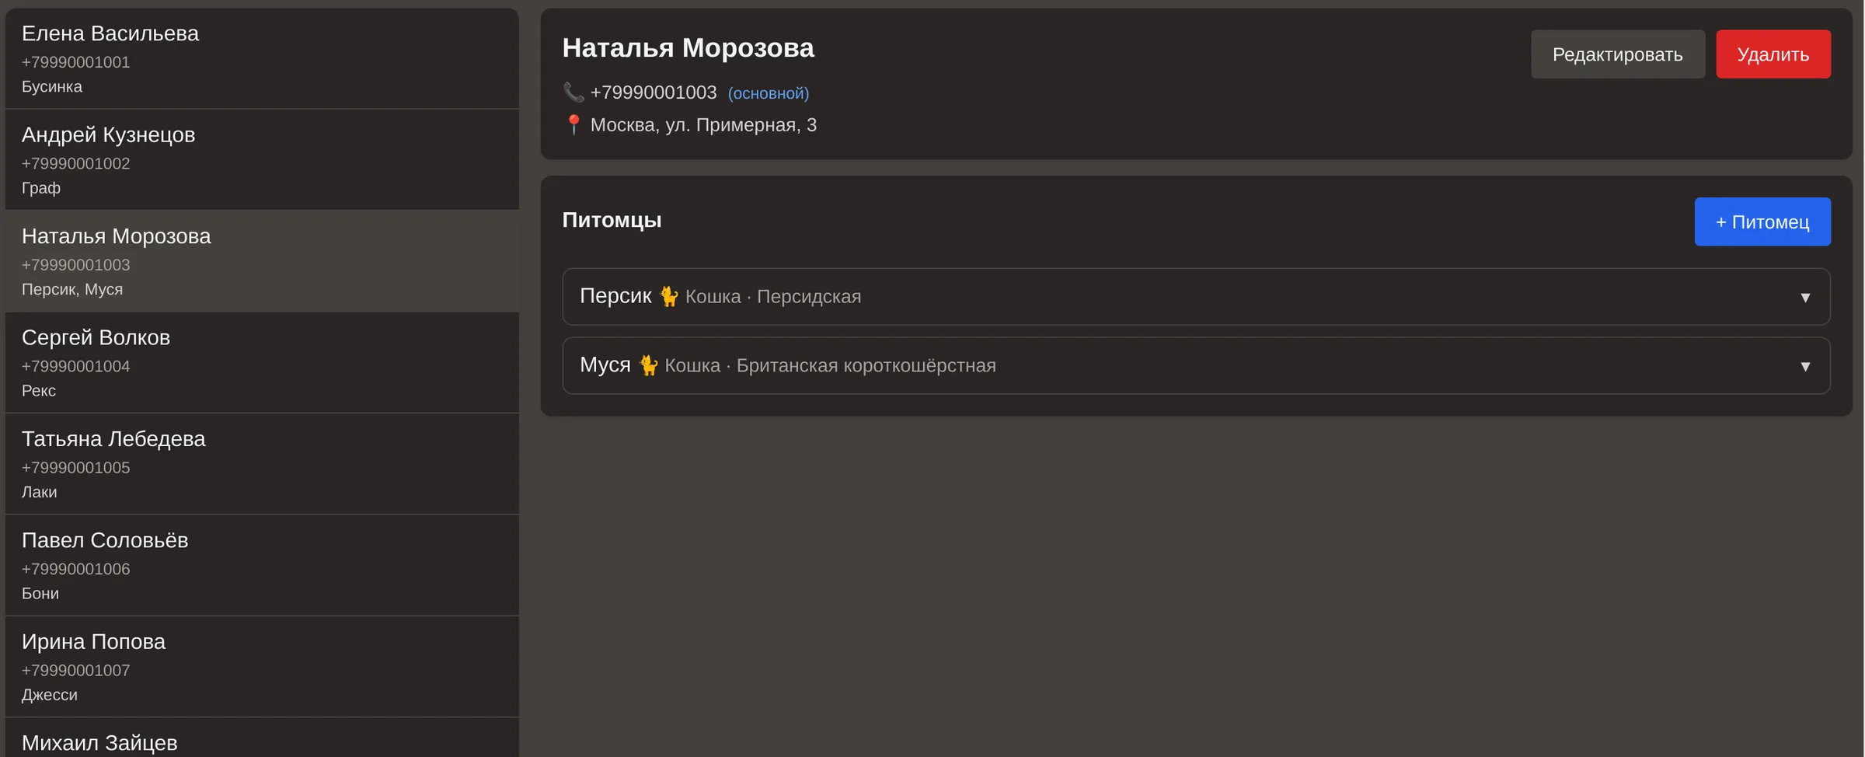1865x757 pixels.
Task: Click the (основной) phone label
Action: (x=769, y=93)
